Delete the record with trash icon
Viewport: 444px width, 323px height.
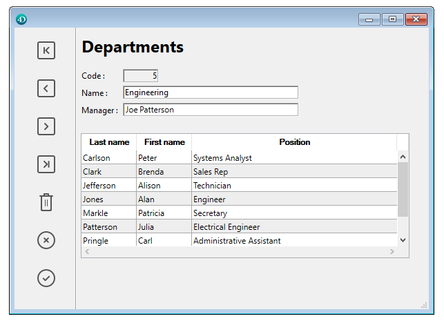click(x=46, y=202)
